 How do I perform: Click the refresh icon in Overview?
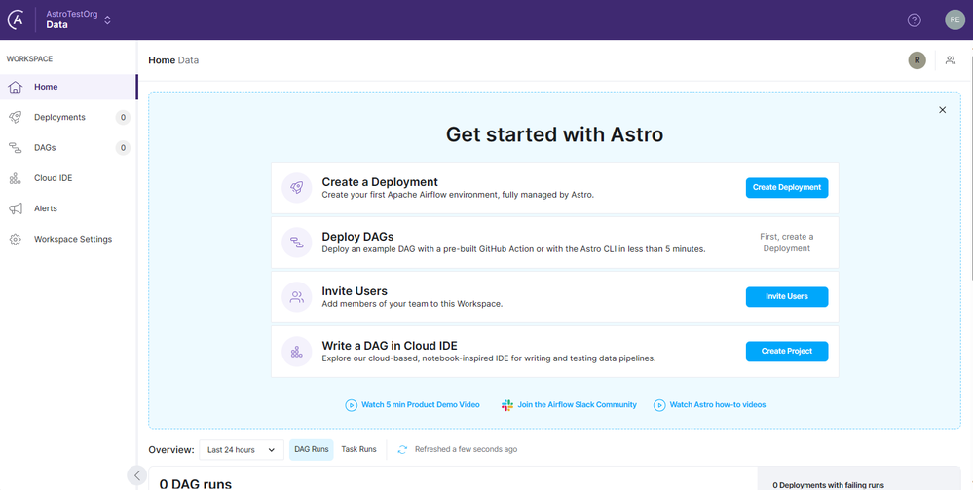coord(402,450)
